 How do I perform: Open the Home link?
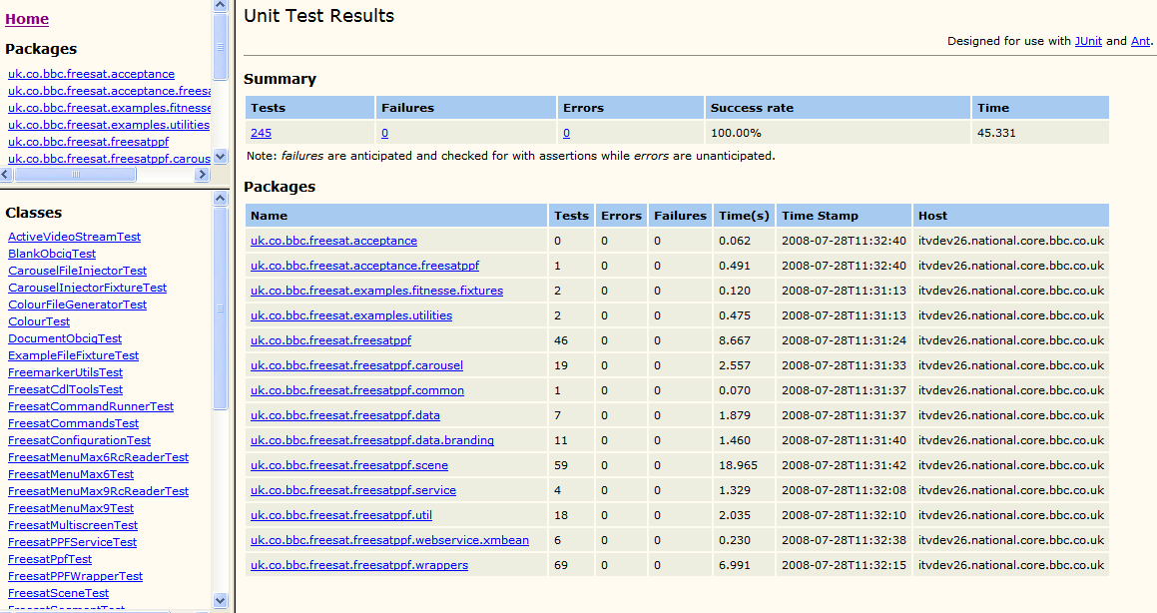27,19
